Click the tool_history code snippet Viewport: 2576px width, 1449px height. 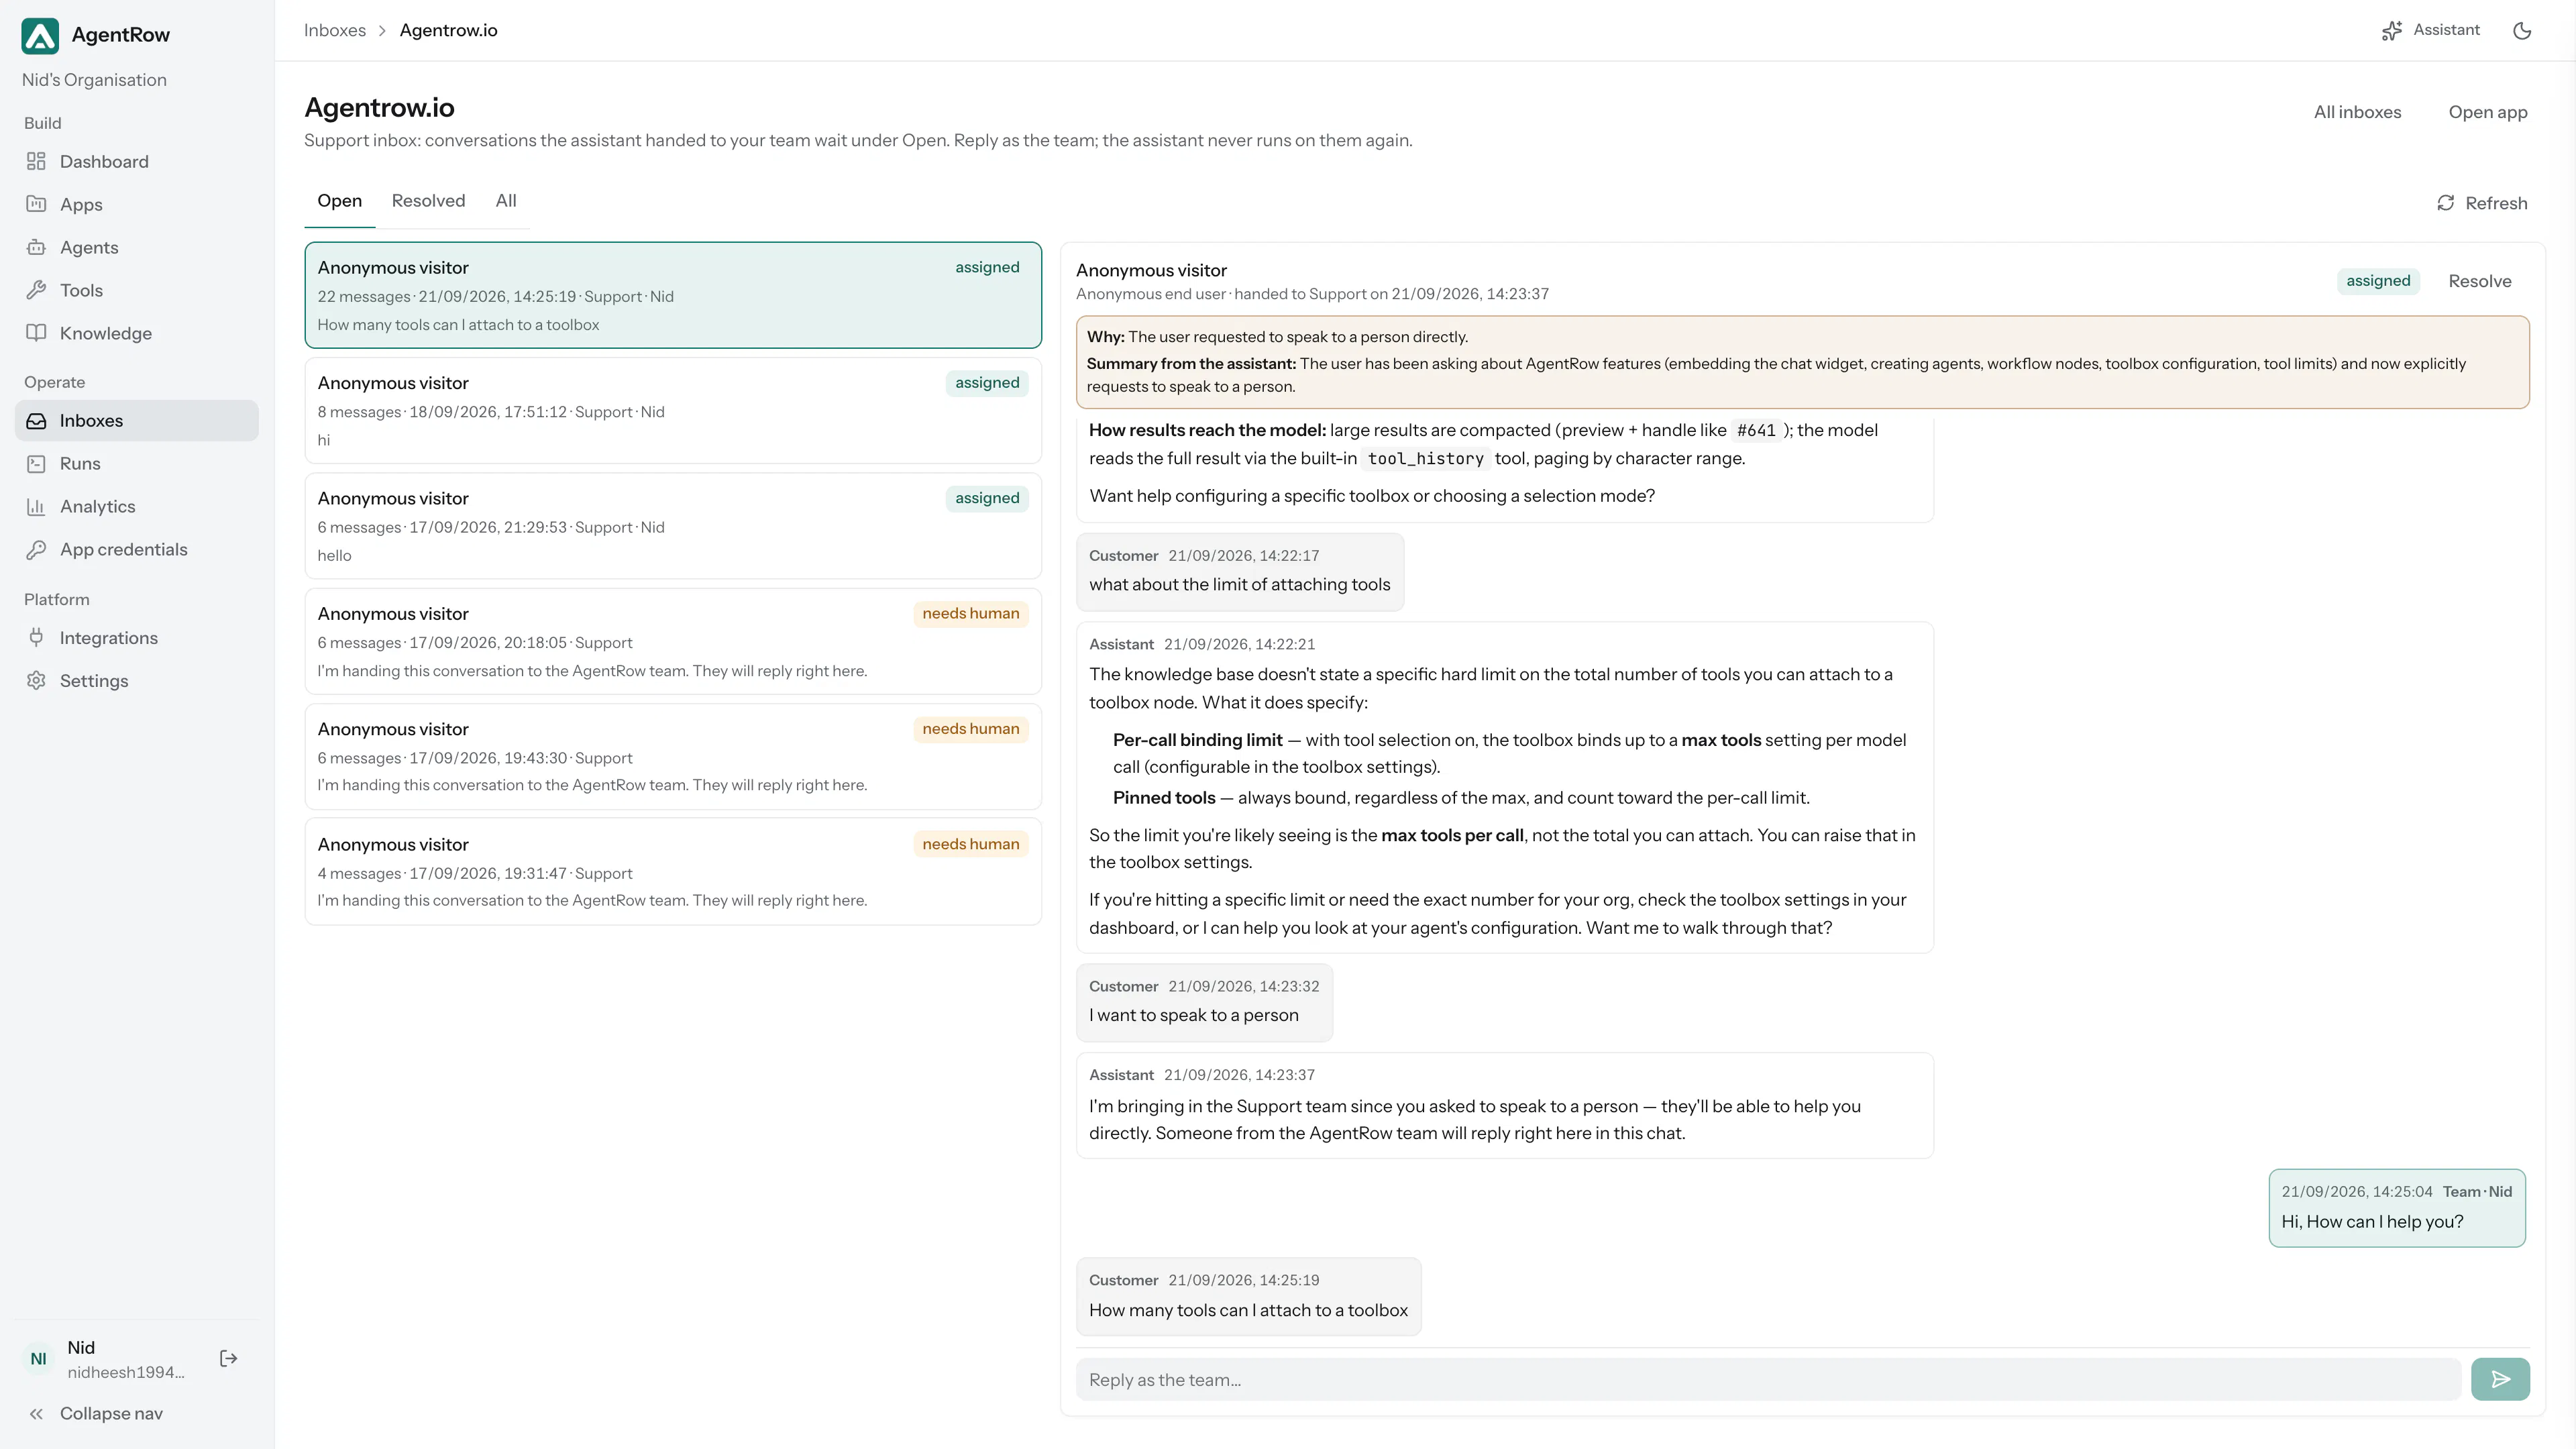[x=1425, y=459]
